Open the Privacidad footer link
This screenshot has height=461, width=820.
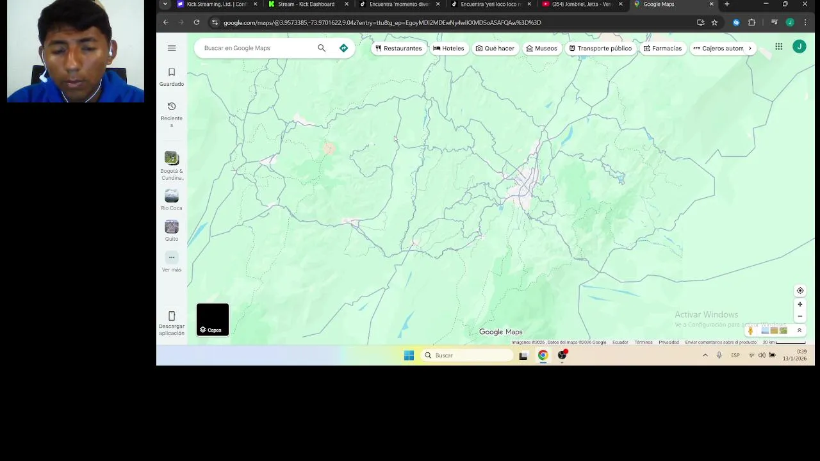(669, 343)
